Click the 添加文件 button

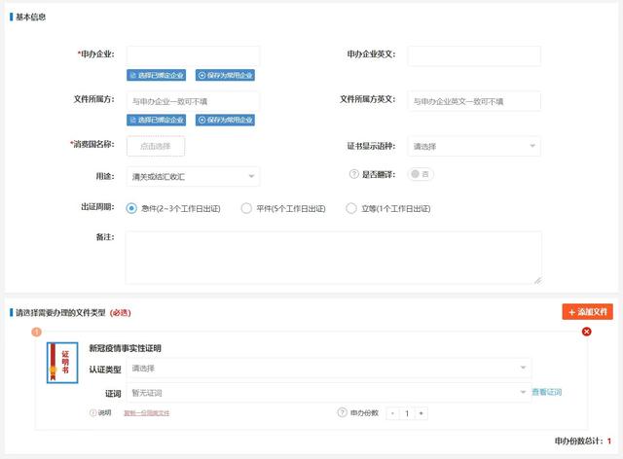[x=587, y=312]
